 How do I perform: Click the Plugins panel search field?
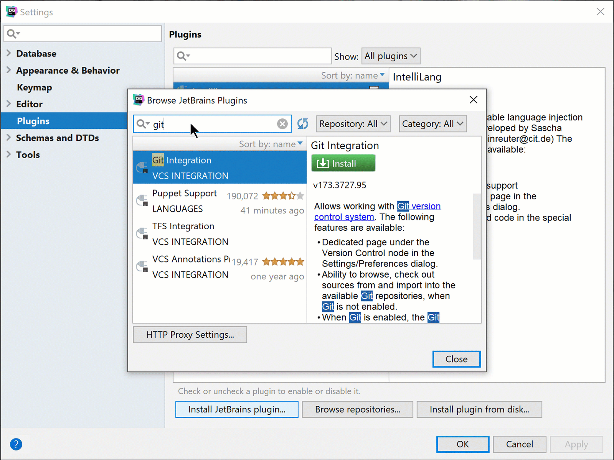[252, 56]
